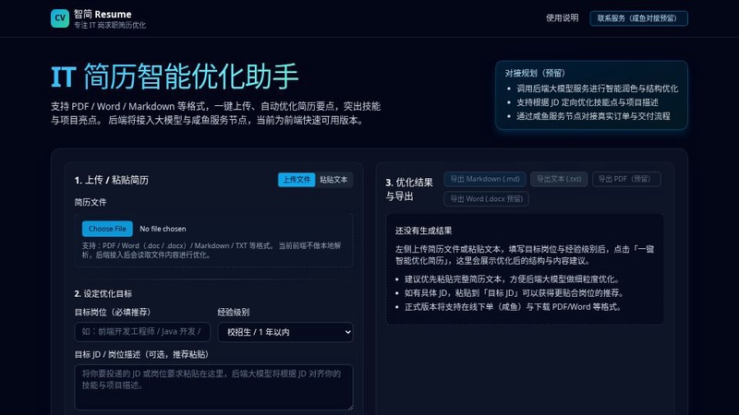Click the 目标岗位 input field

pos(142,332)
